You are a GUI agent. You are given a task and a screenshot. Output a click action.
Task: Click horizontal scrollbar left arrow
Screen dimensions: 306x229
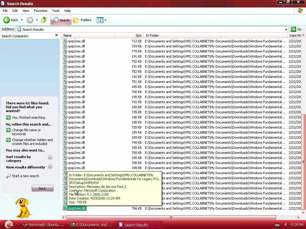(63, 217)
